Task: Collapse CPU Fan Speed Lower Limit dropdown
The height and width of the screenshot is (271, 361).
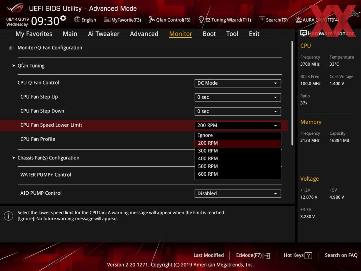Action: click(238, 125)
